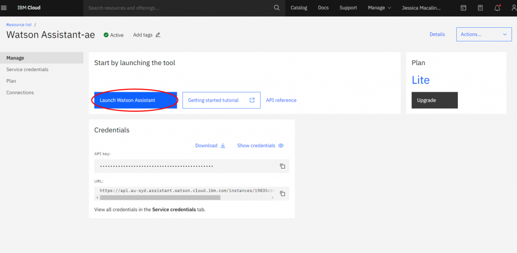Click the URL scrollbar right arrow

[x=273, y=197]
